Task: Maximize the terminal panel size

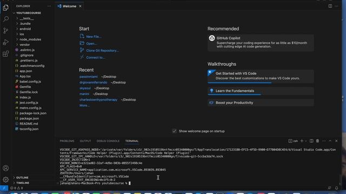Action: coord(330,141)
